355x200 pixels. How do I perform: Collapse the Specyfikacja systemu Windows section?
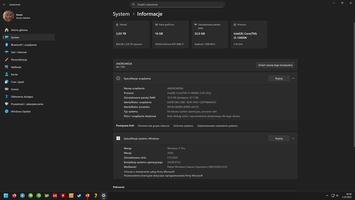pos(293,138)
